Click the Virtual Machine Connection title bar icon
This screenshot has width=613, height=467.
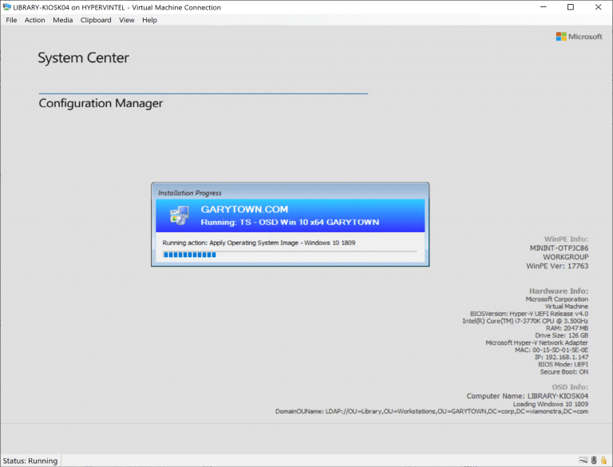[7, 7]
